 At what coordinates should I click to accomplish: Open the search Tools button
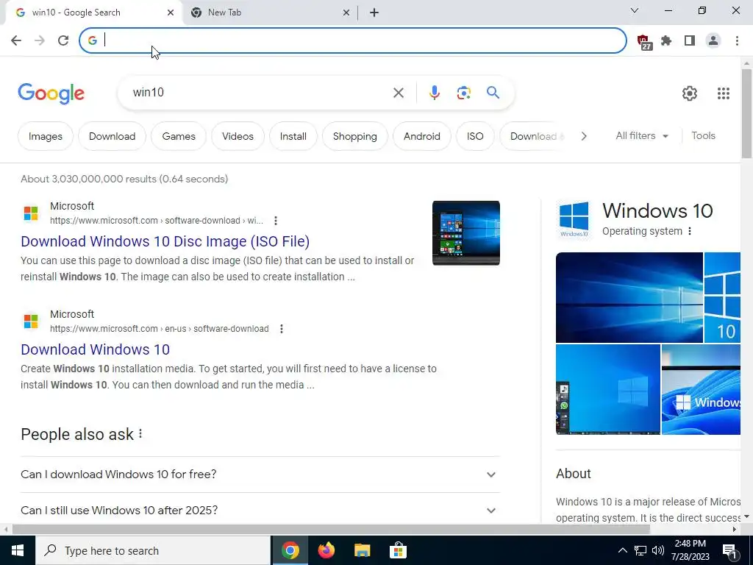(703, 136)
